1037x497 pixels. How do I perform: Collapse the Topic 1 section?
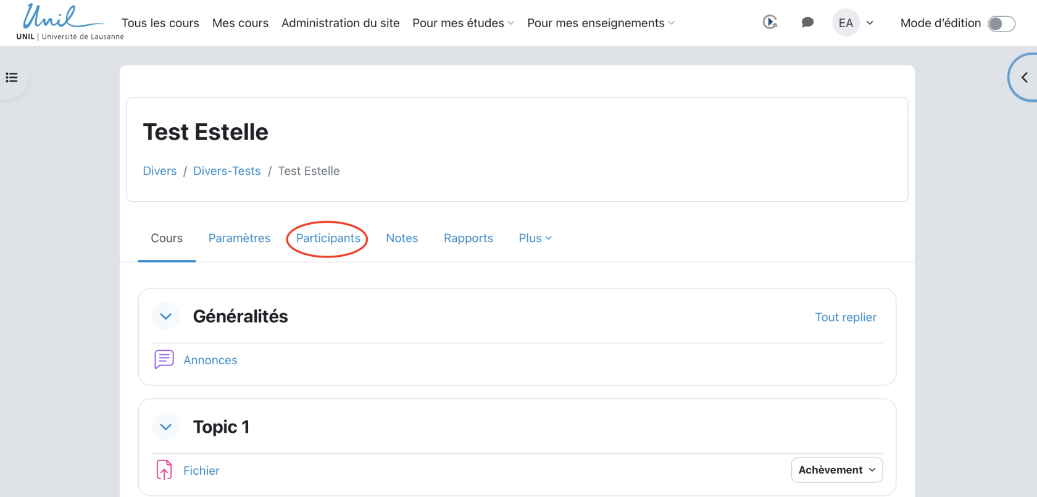pos(165,427)
